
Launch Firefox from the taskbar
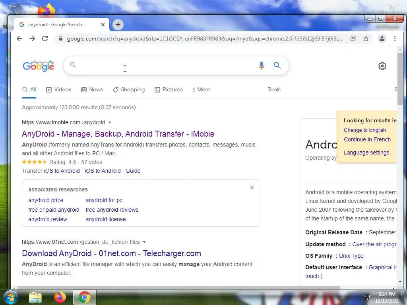click(x=60, y=297)
